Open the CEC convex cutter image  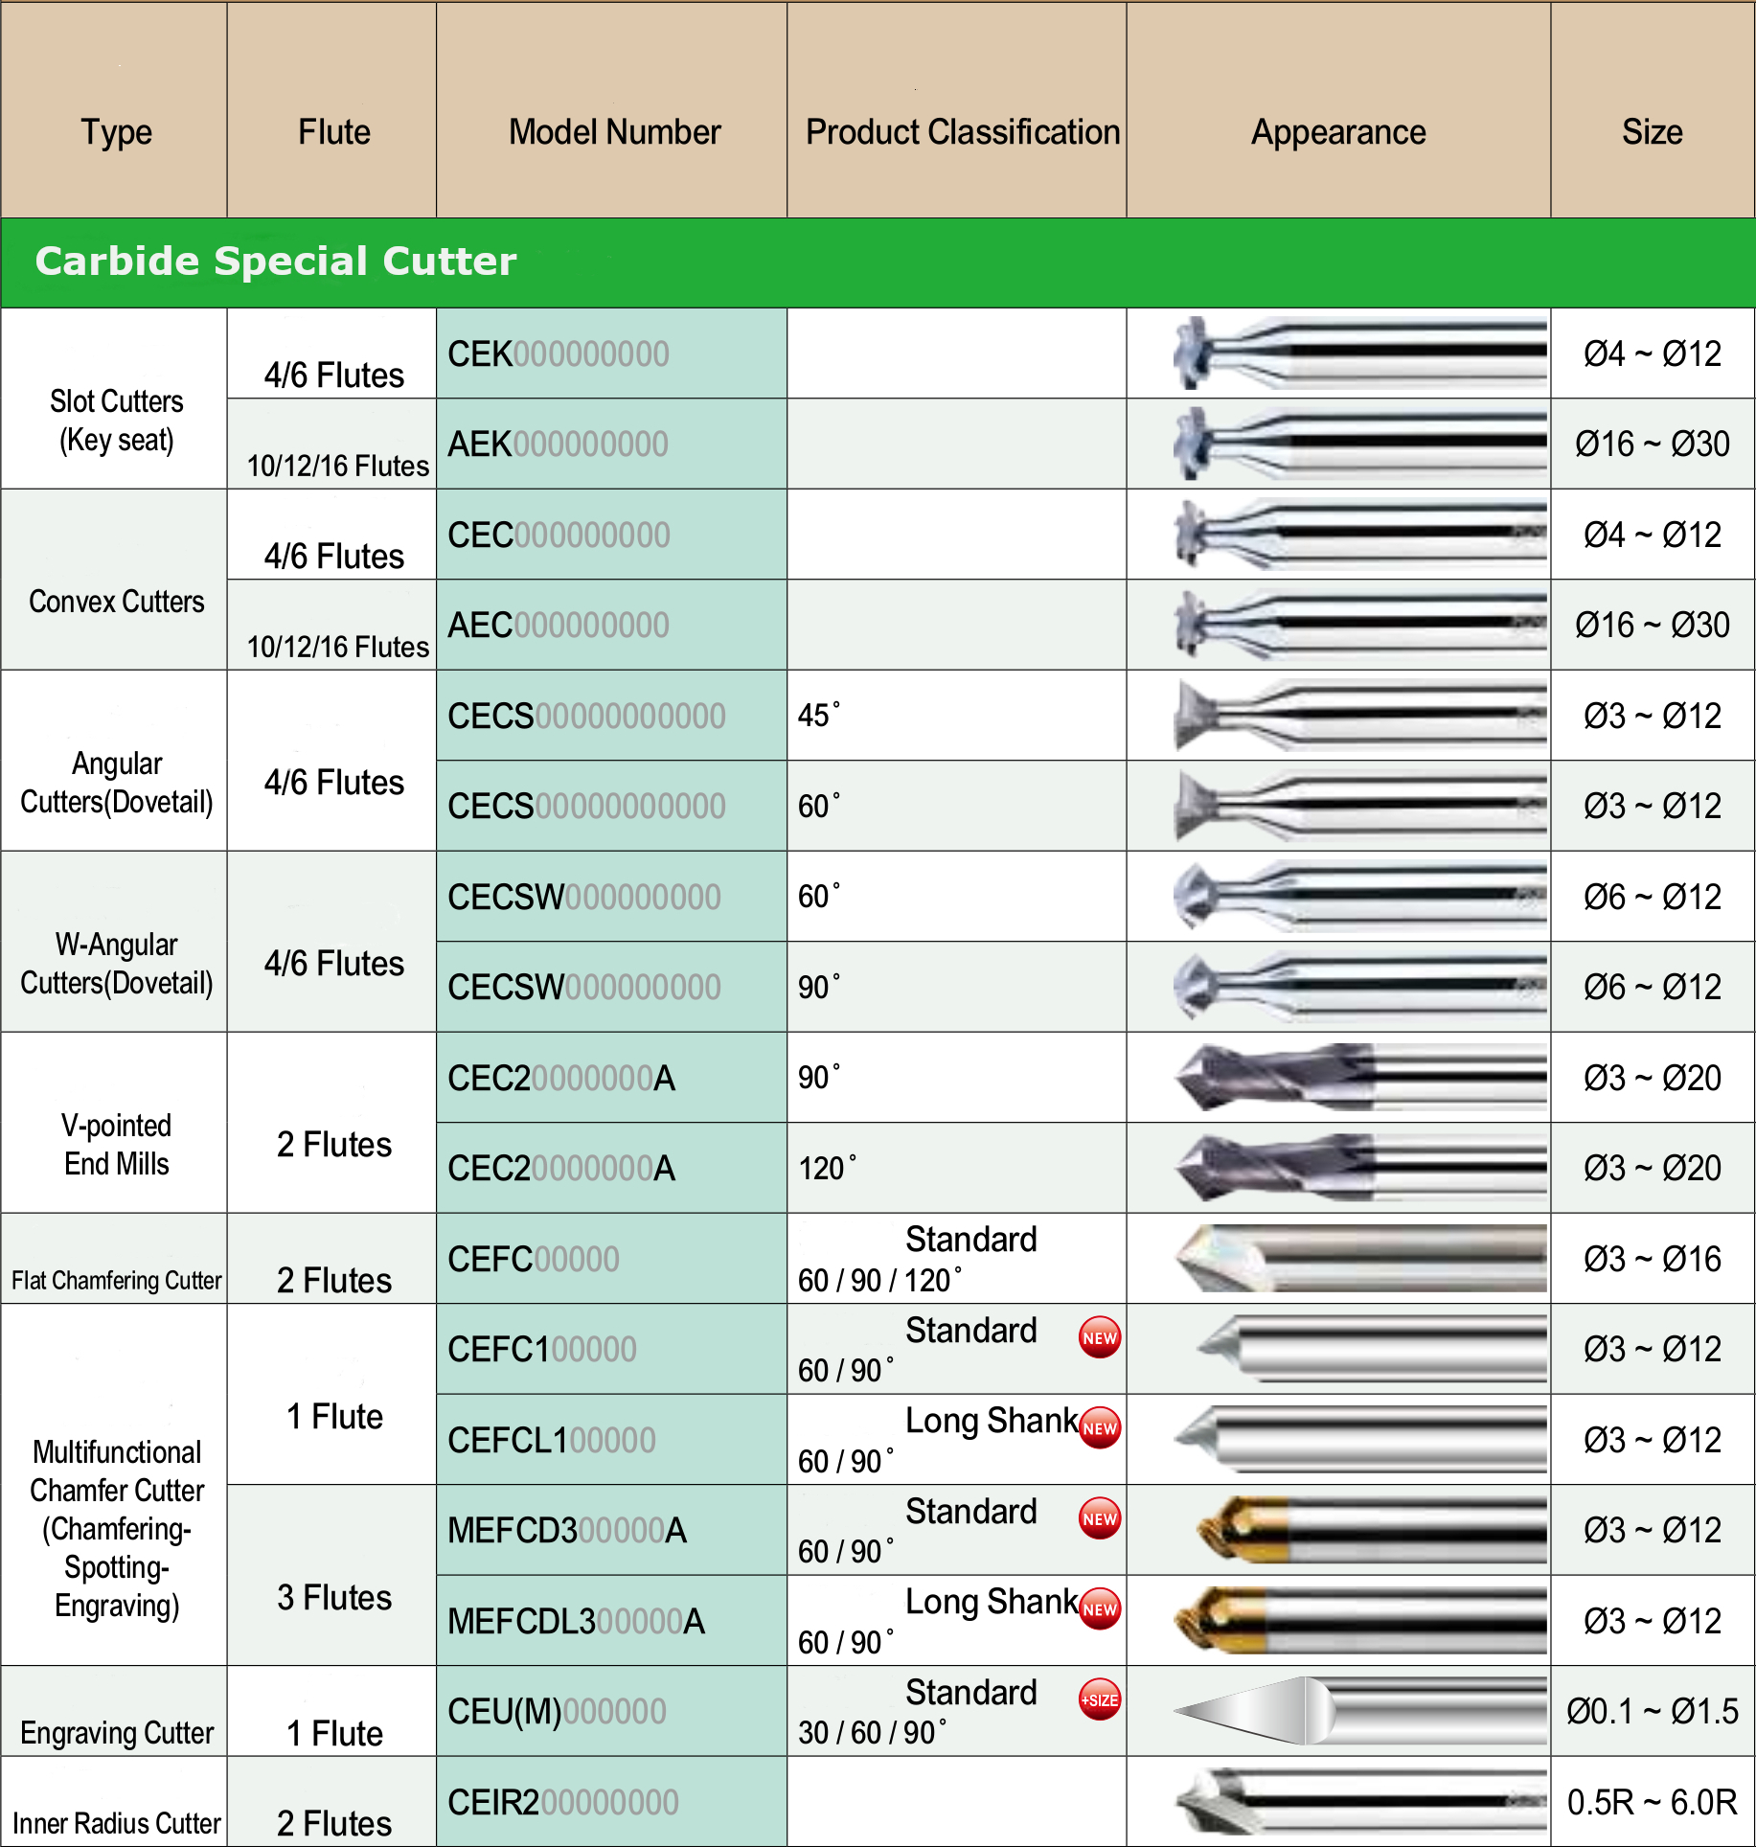point(1359,535)
